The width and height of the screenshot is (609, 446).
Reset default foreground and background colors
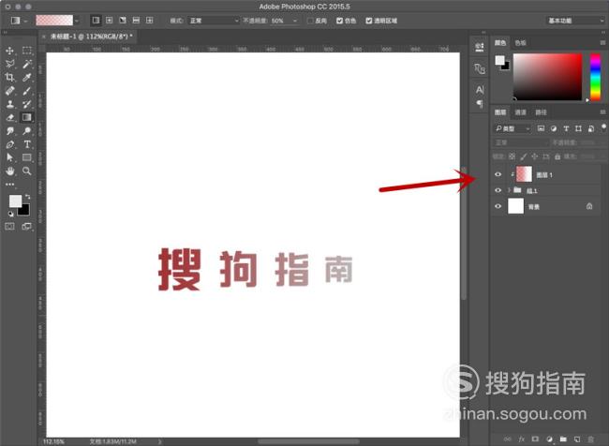point(10,214)
